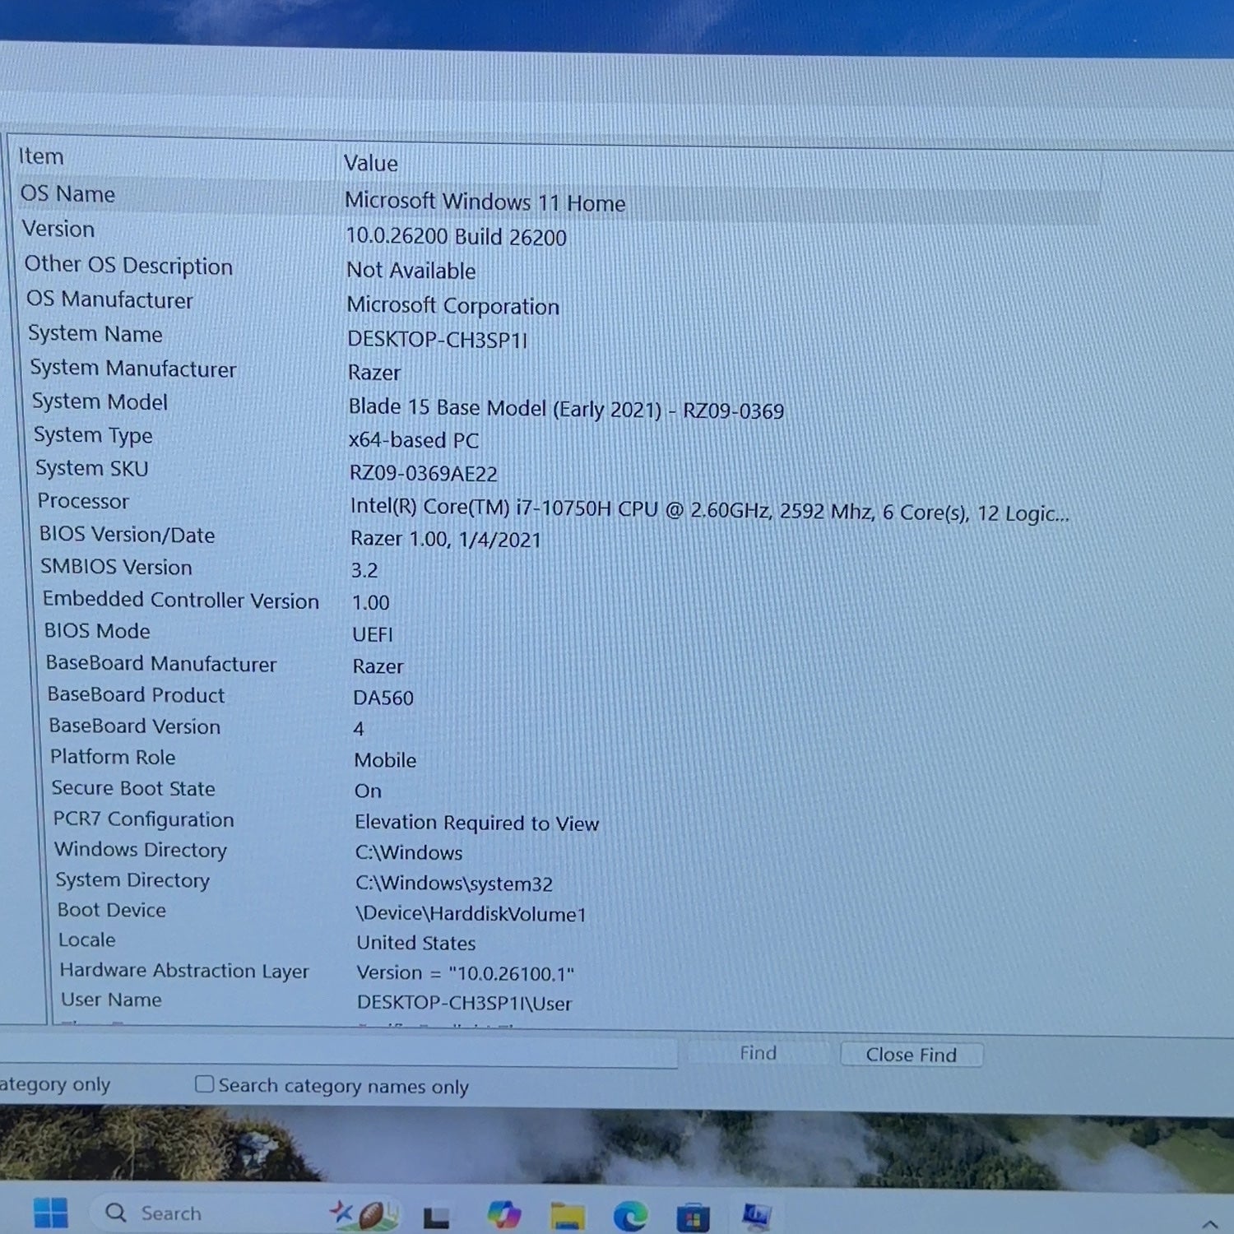Select the Boot Device row
This screenshot has width=1234, height=1234.
click(x=112, y=910)
